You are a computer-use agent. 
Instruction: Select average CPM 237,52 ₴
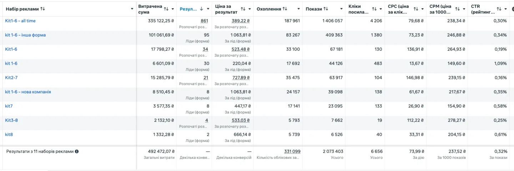click(x=457, y=151)
